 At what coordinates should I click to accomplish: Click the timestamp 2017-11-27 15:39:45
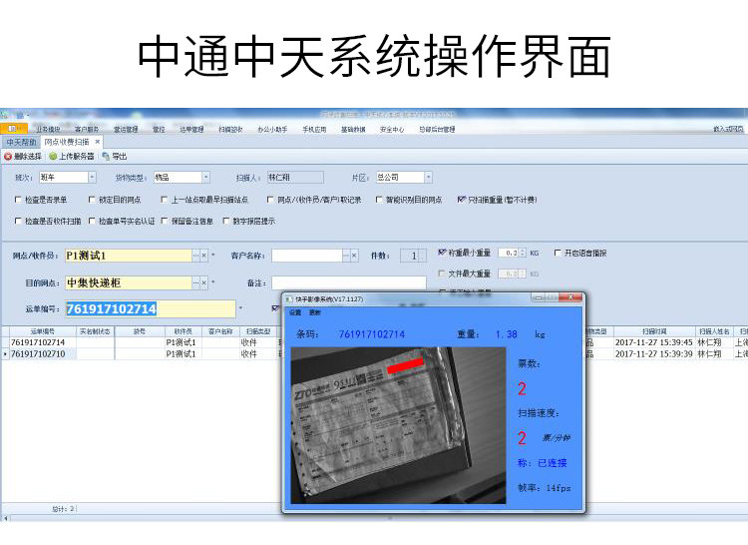coord(653,342)
